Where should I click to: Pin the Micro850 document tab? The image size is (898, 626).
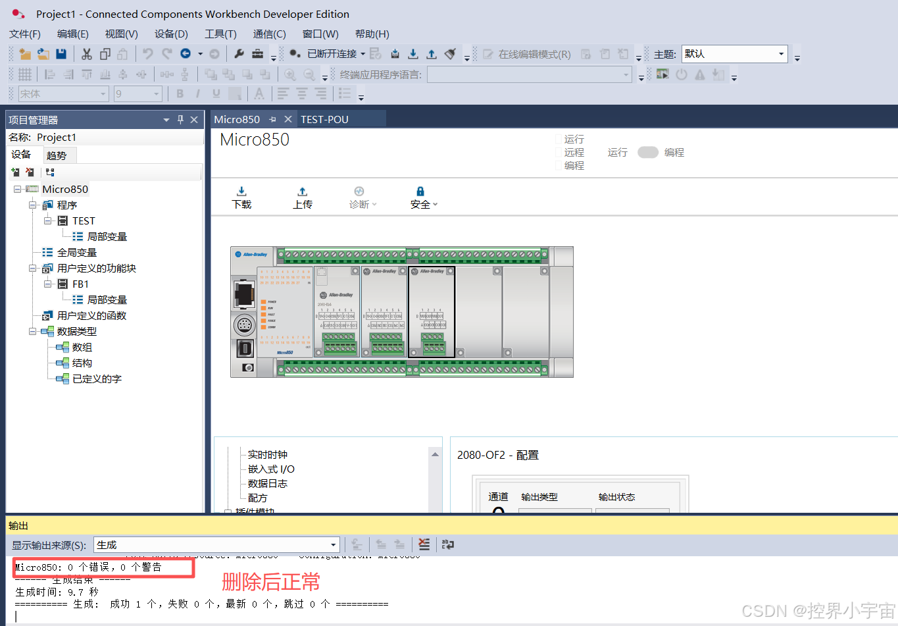pos(272,119)
